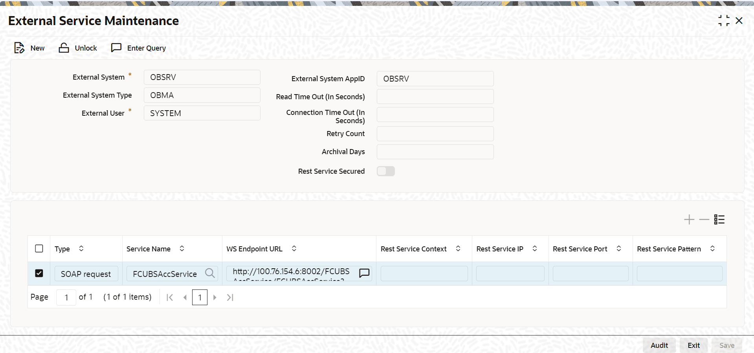Image resolution: width=754 pixels, height=353 pixels.
Task: Click the Archival Days field
Action: pos(435,152)
